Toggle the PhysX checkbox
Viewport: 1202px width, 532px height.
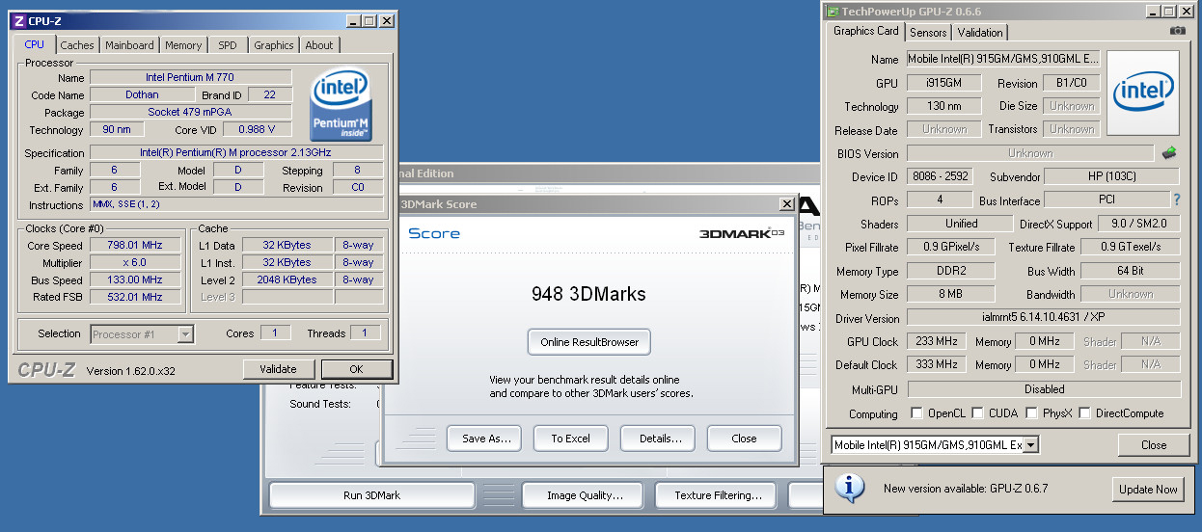tap(1031, 413)
